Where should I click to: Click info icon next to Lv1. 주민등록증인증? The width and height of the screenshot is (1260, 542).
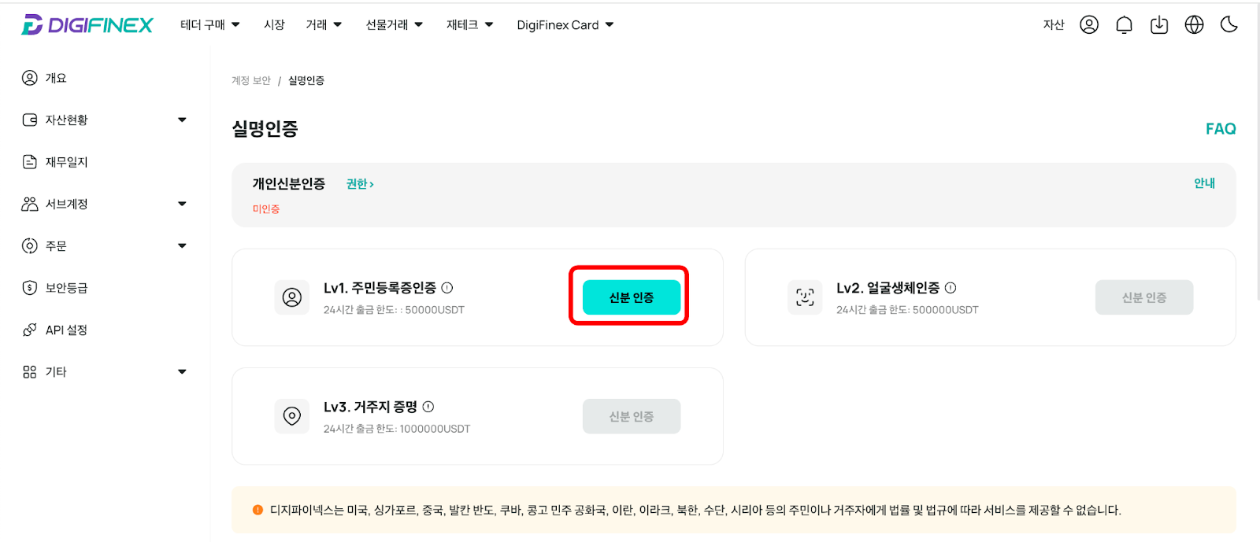[x=447, y=288]
